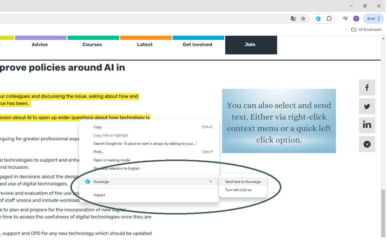
Task: Open the Advice navigation tab
Action: pos(40,44)
